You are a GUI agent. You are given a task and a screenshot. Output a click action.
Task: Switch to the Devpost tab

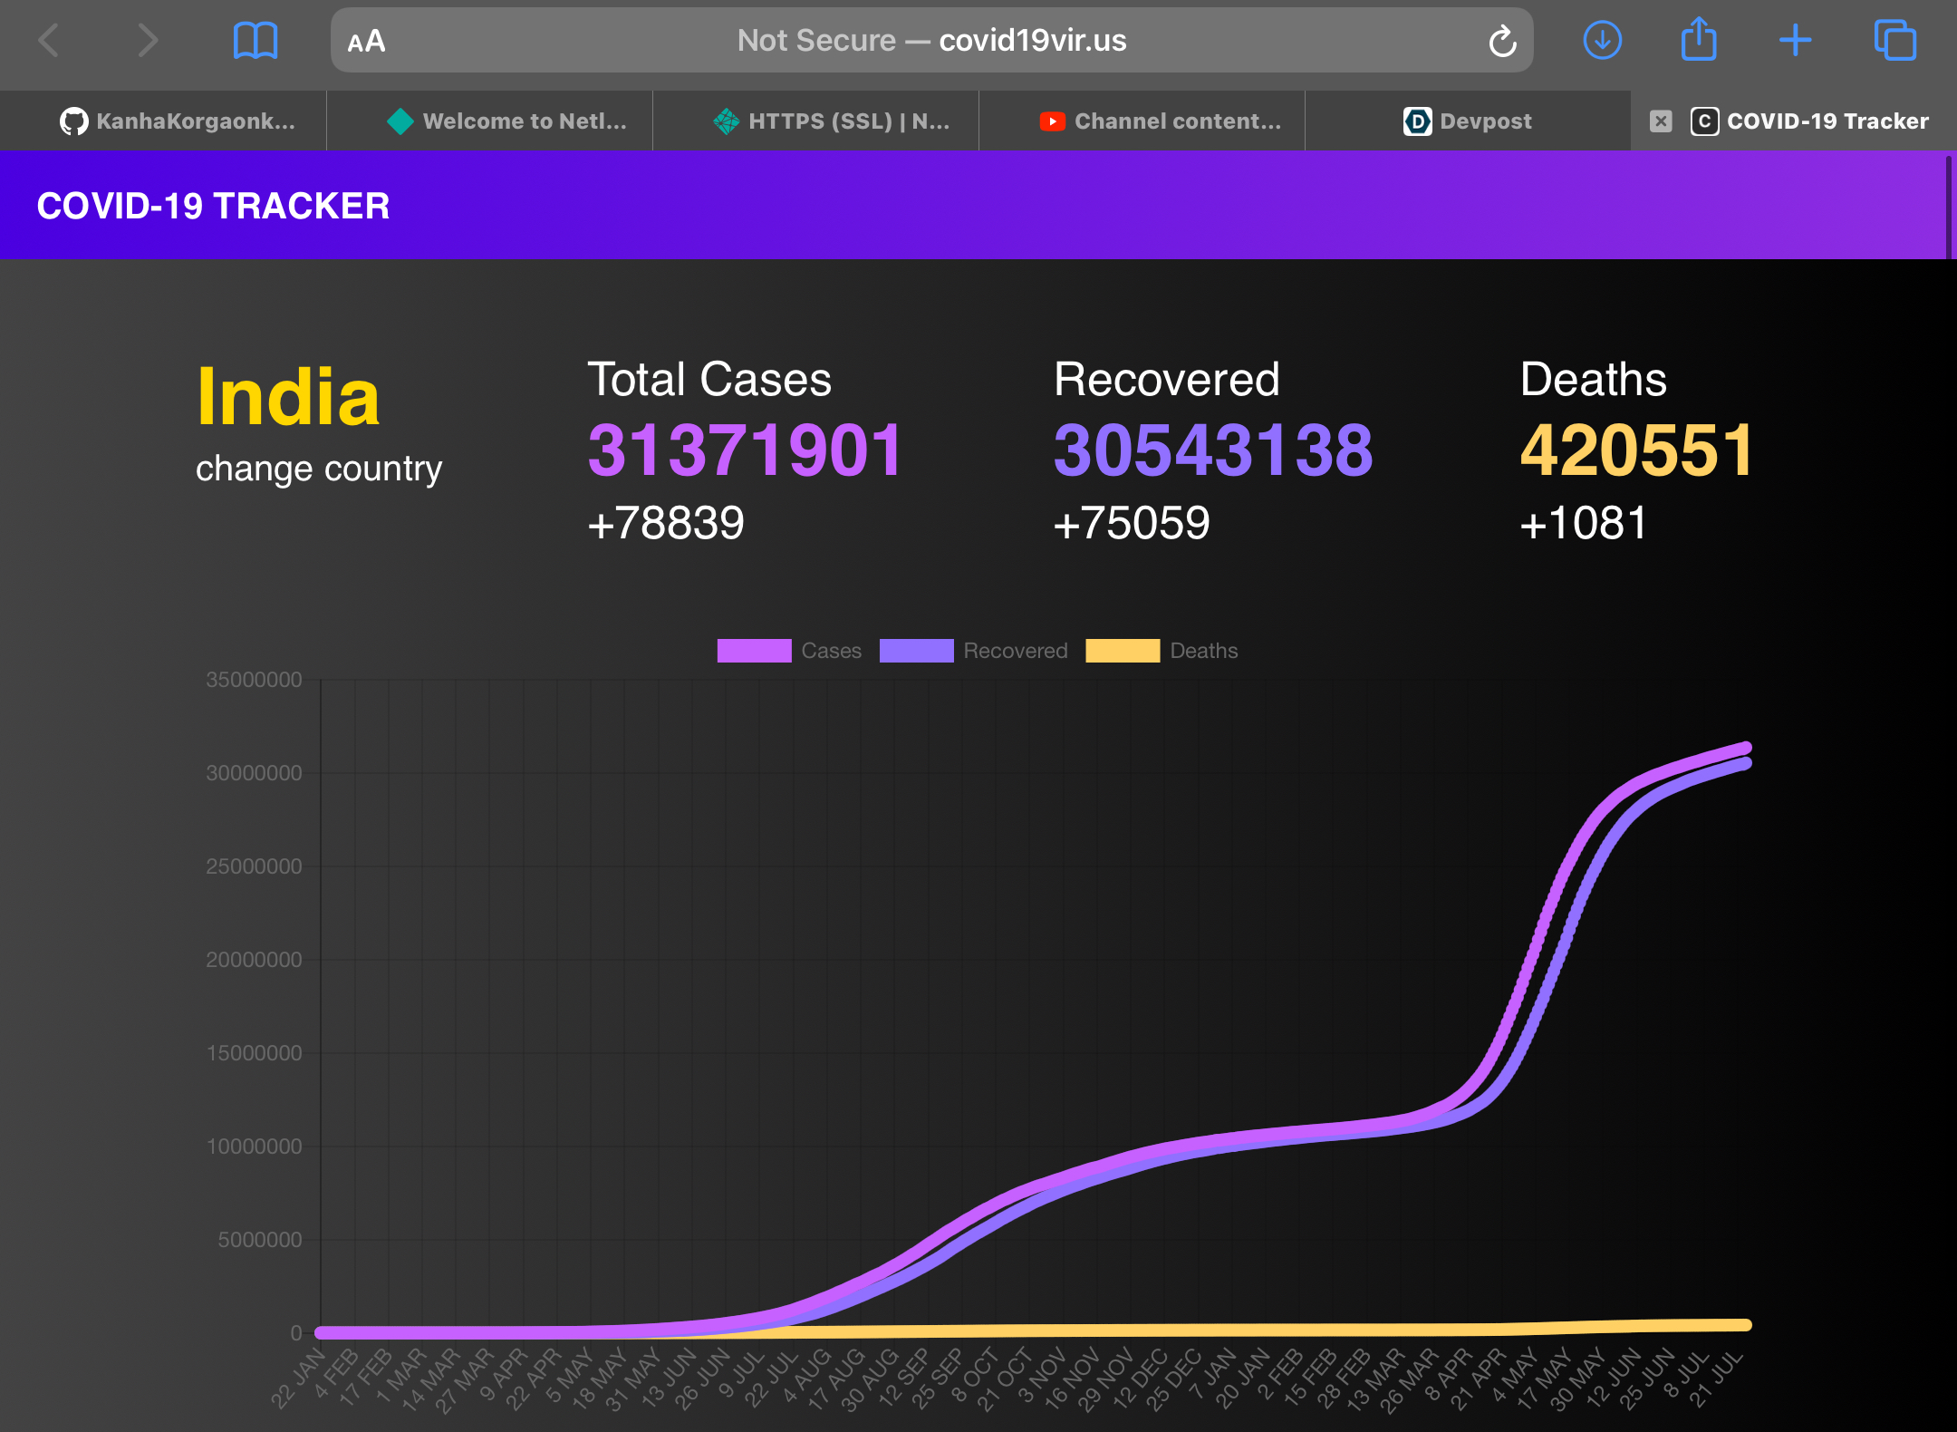[1468, 121]
